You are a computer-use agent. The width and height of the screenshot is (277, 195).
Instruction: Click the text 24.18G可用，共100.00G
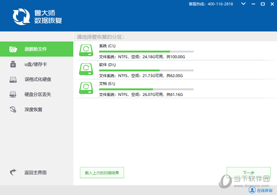coord(164,57)
